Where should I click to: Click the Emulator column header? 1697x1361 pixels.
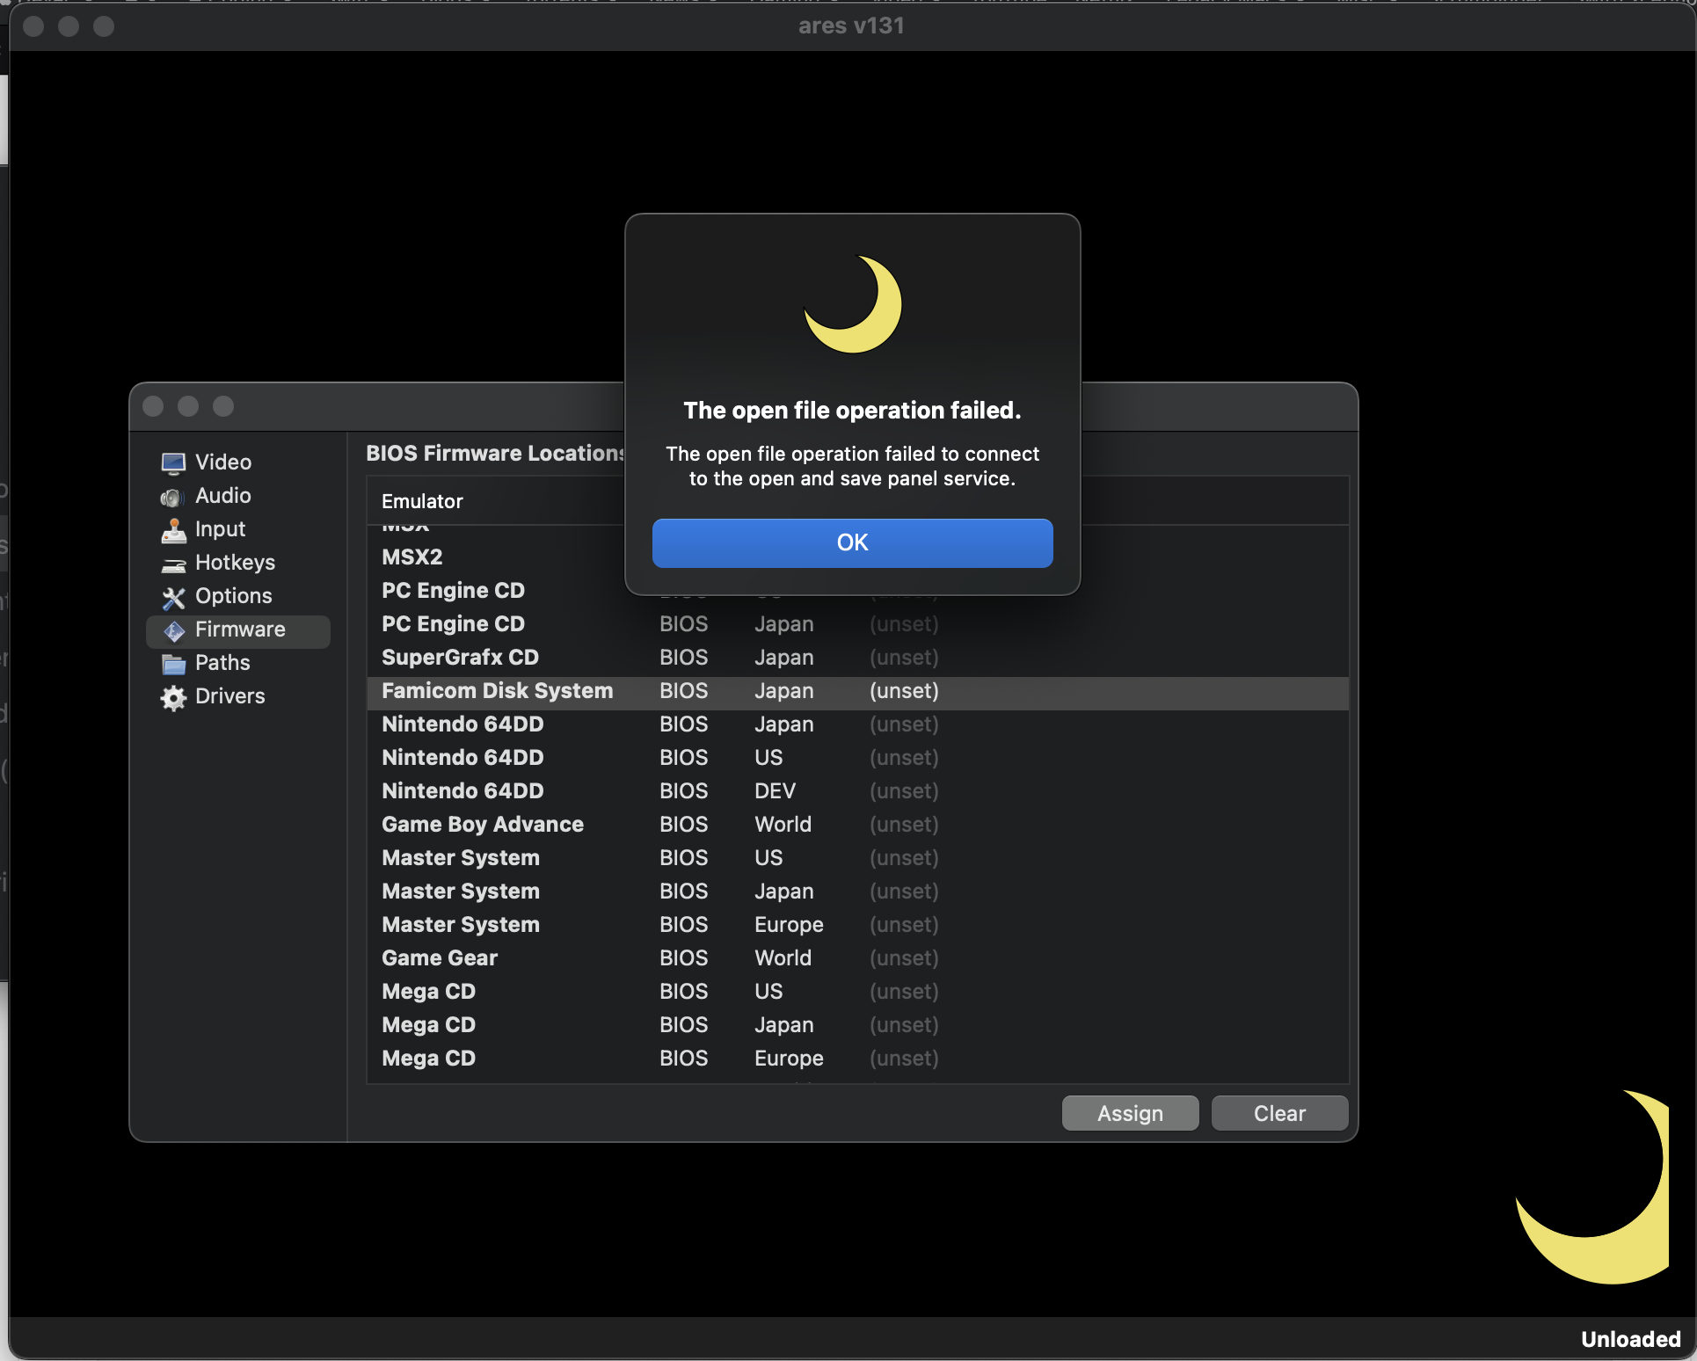(x=422, y=501)
